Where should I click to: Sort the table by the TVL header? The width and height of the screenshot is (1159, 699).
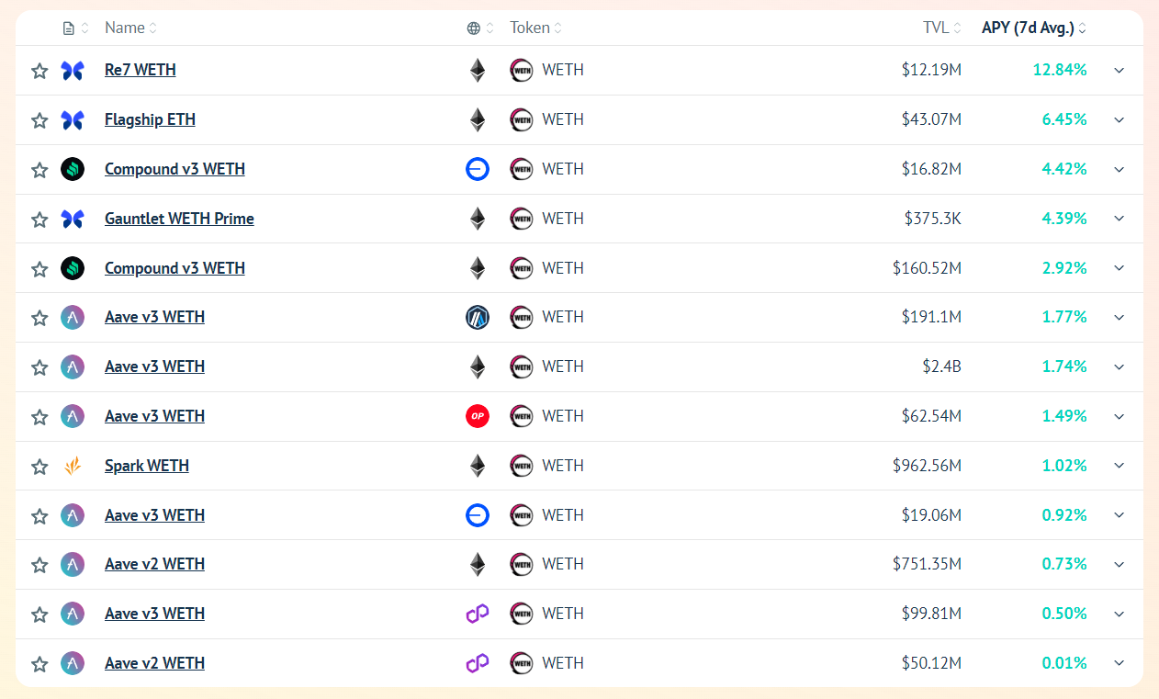click(942, 28)
